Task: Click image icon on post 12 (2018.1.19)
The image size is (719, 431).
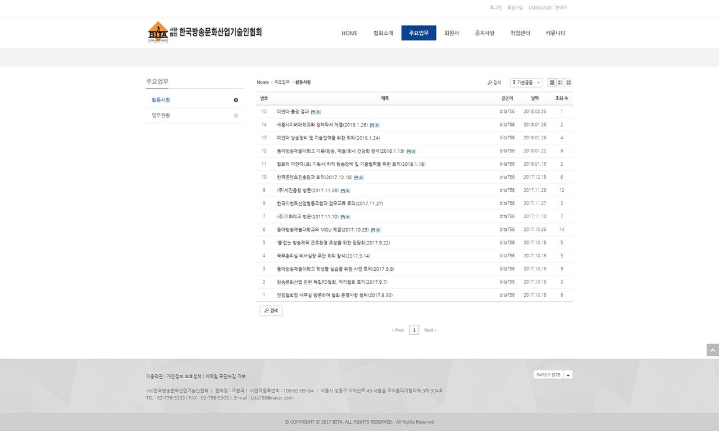Action: point(413,151)
